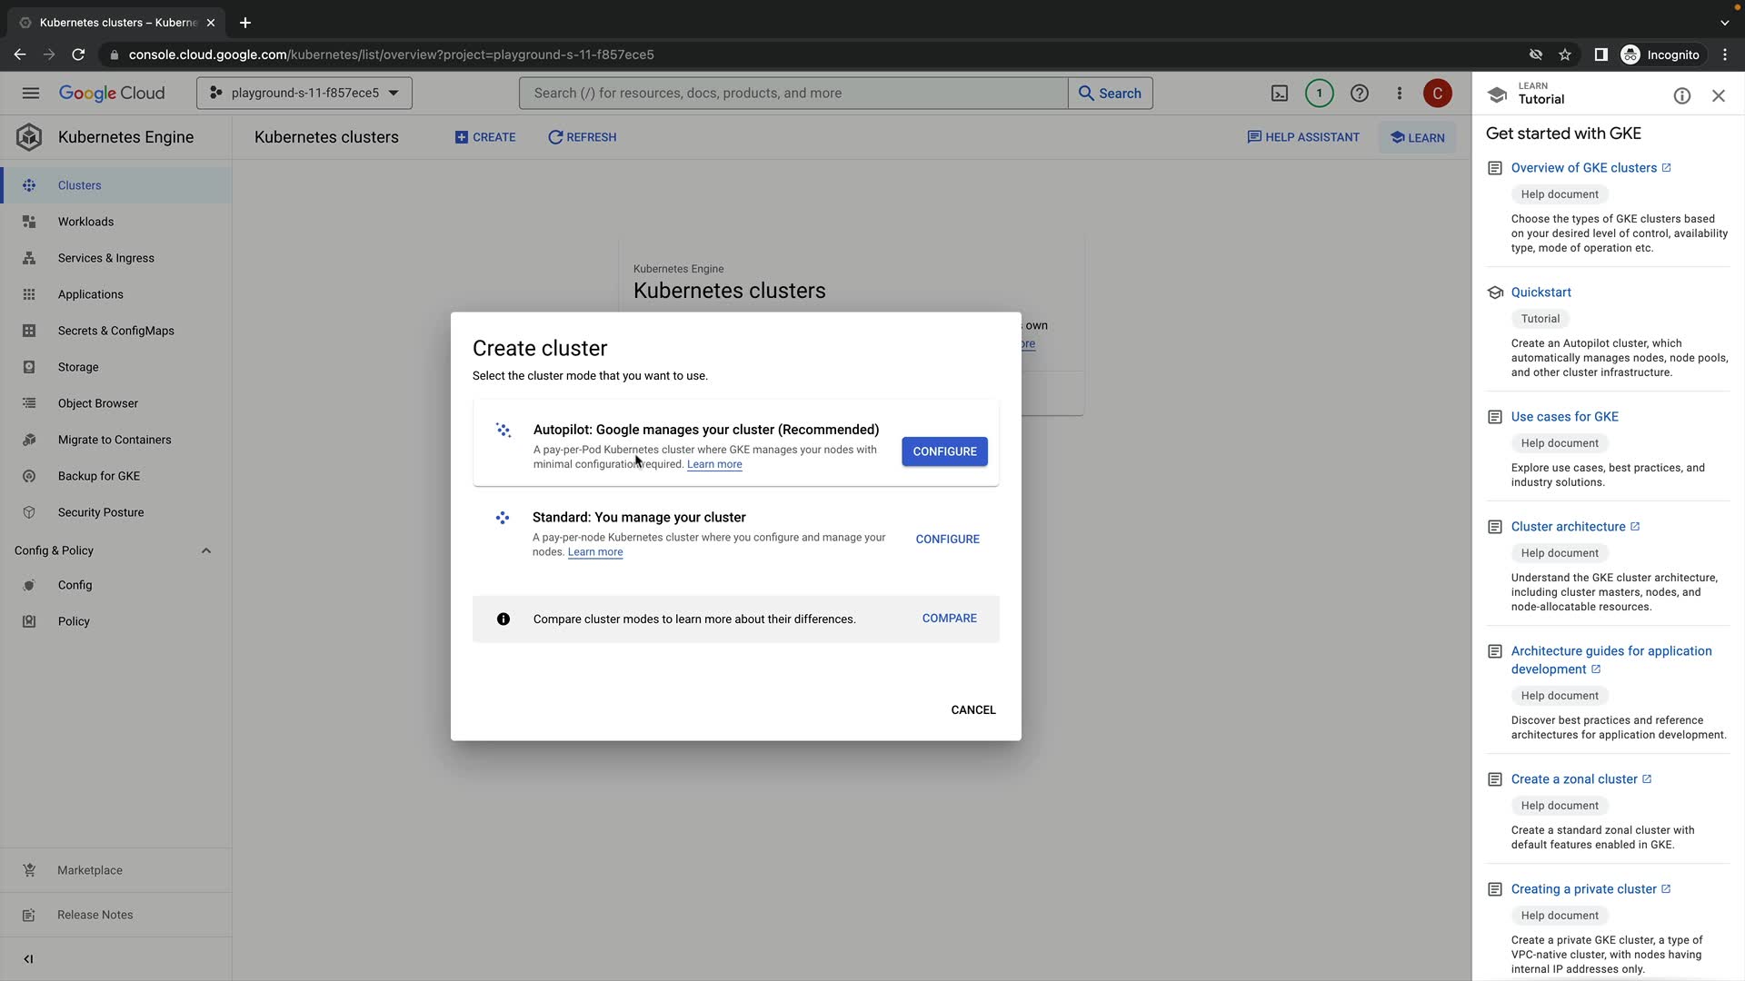Open the help question mark icon

(x=1359, y=94)
